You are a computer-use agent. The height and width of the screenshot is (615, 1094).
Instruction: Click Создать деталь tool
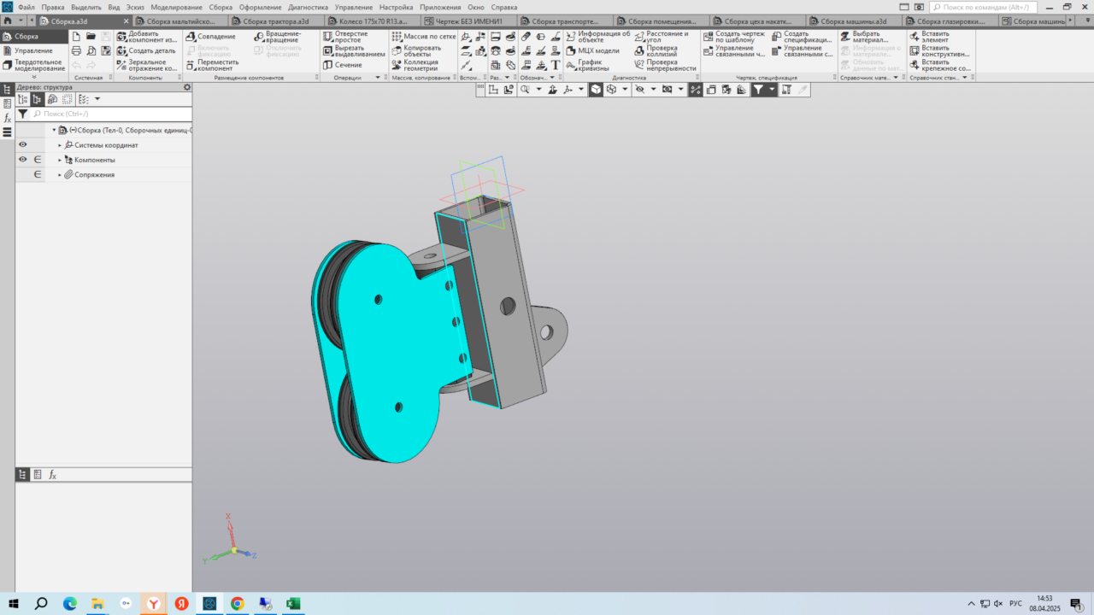[146, 51]
